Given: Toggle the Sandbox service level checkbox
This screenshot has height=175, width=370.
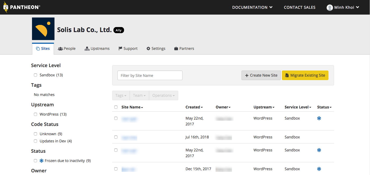Looking at the screenshot, I should tap(35, 75).
